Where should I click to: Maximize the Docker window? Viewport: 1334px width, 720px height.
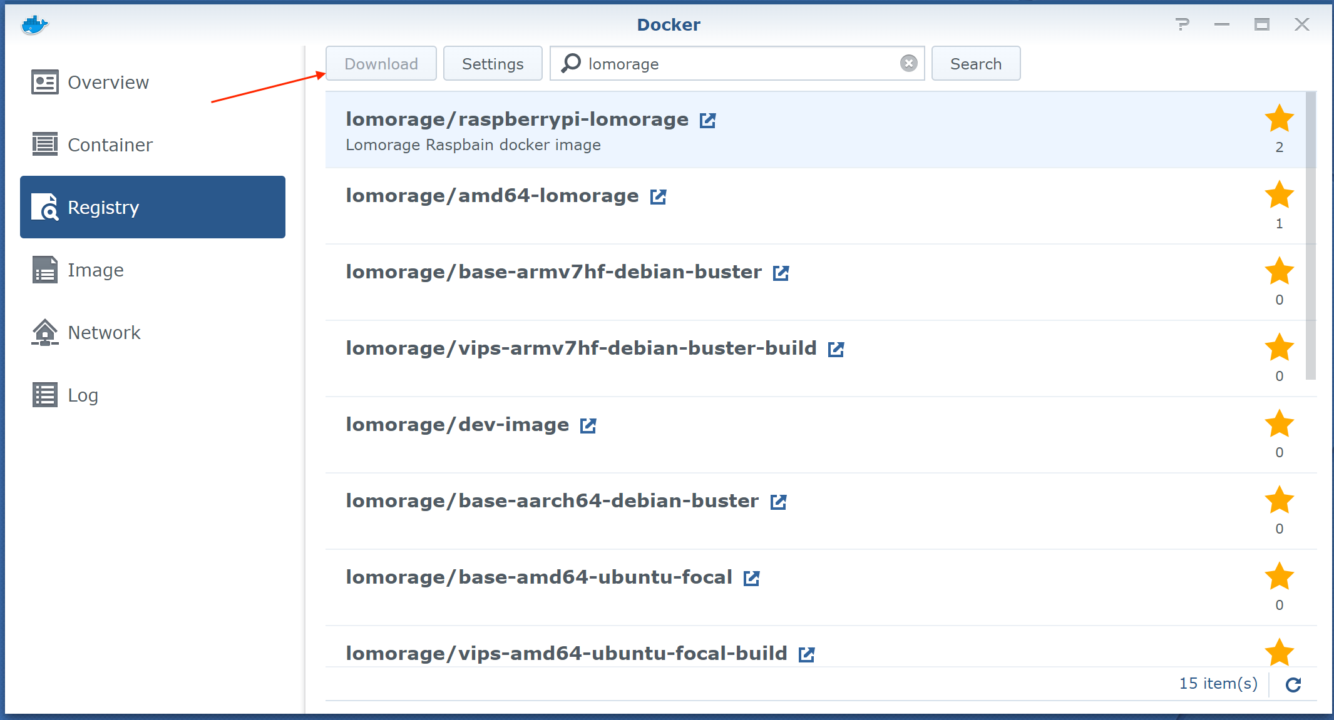(1261, 24)
